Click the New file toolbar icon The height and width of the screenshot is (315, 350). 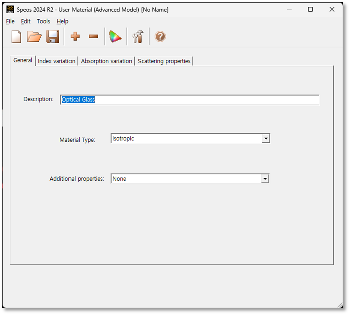[16, 37]
